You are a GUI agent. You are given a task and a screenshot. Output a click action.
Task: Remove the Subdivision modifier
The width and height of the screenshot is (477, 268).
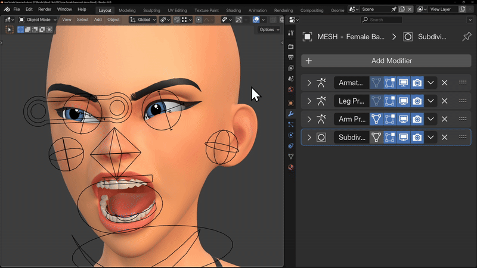pyautogui.click(x=444, y=138)
